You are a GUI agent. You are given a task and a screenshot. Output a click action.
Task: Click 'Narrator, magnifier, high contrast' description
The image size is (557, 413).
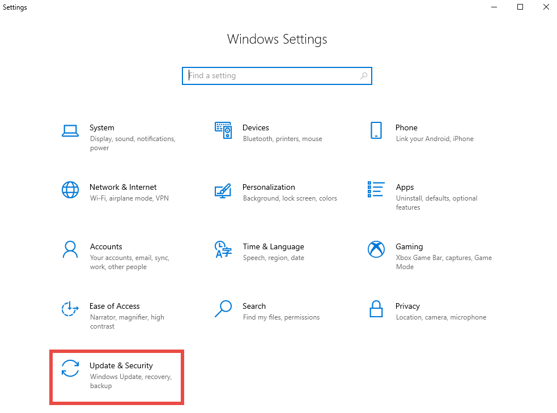(x=127, y=322)
